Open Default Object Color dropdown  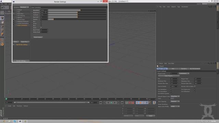tap(175, 96)
